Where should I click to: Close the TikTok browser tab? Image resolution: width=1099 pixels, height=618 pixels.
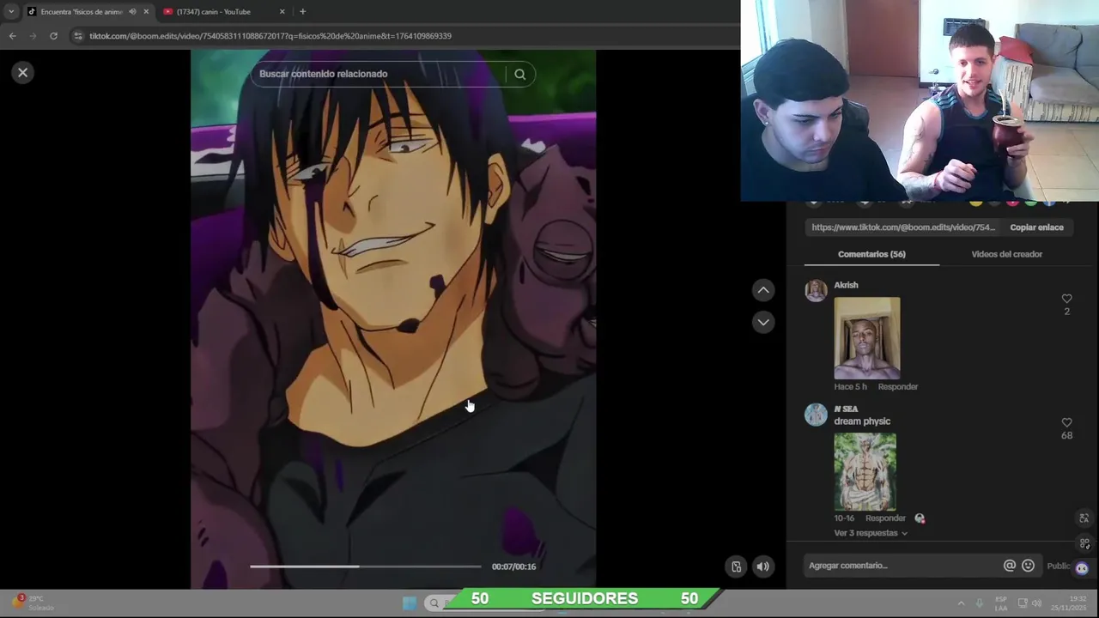[x=146, y=11]
